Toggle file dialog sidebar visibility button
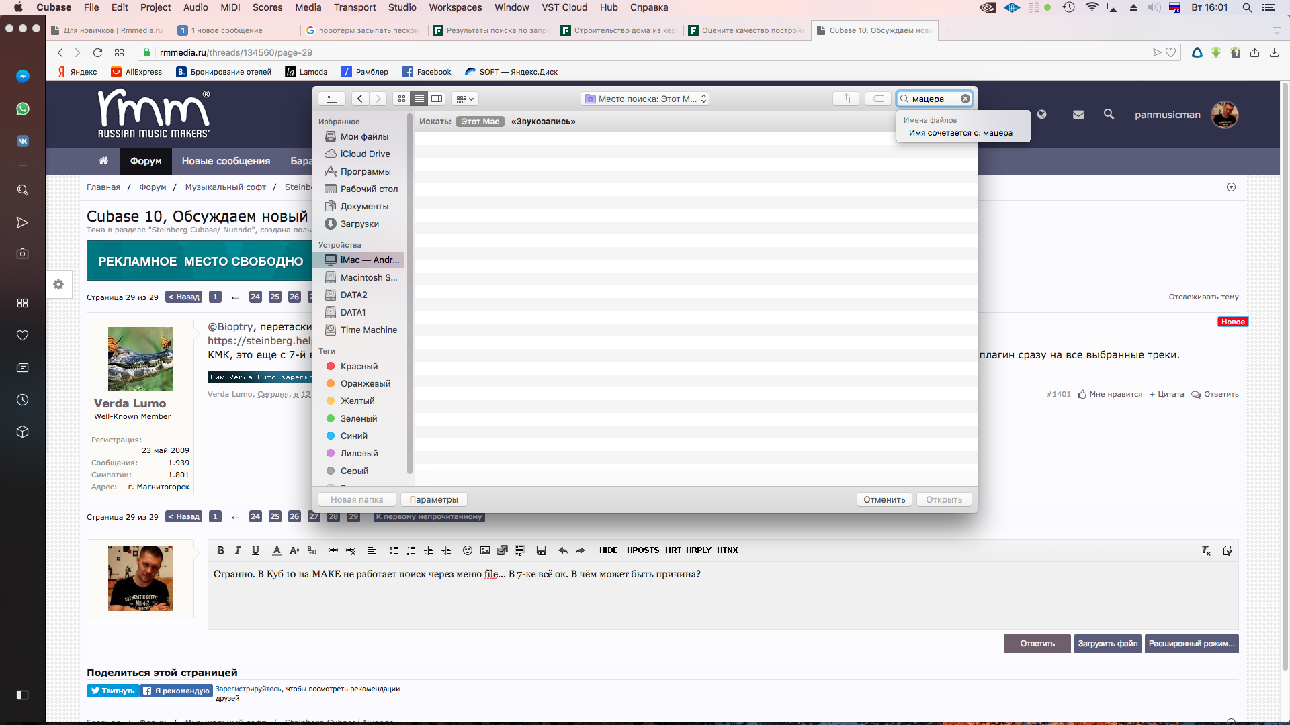1290x725 pixels. (332, 99)
